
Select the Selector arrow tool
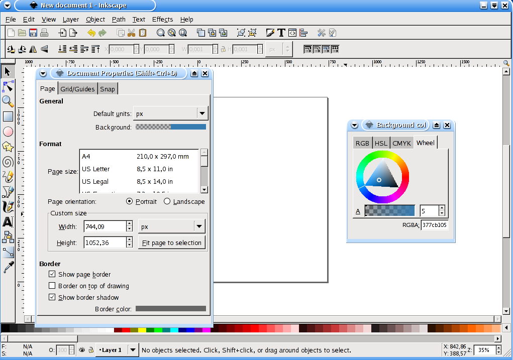point(8,71)
